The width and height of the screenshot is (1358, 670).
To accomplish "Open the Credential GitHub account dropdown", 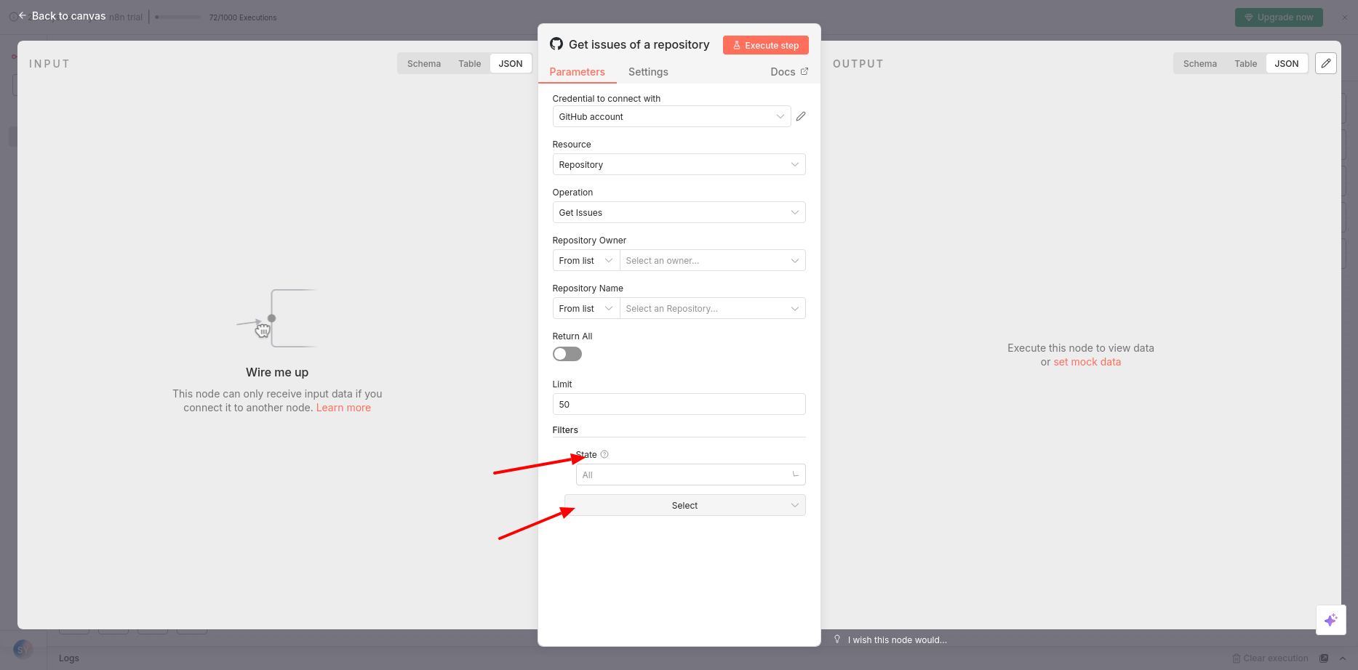I will click(x=671, y=116).
